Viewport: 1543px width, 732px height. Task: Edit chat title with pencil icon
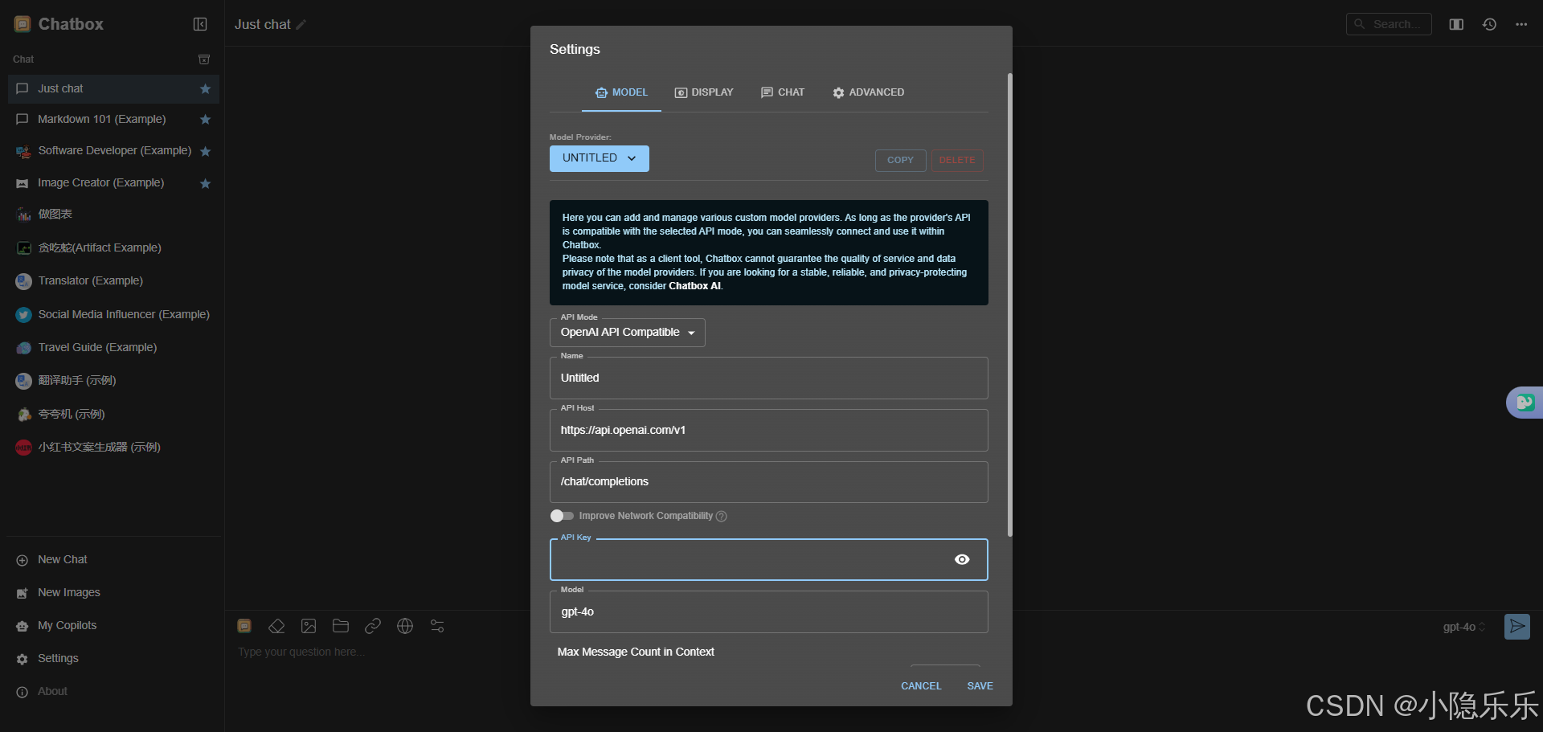click(x=301, y=25)
